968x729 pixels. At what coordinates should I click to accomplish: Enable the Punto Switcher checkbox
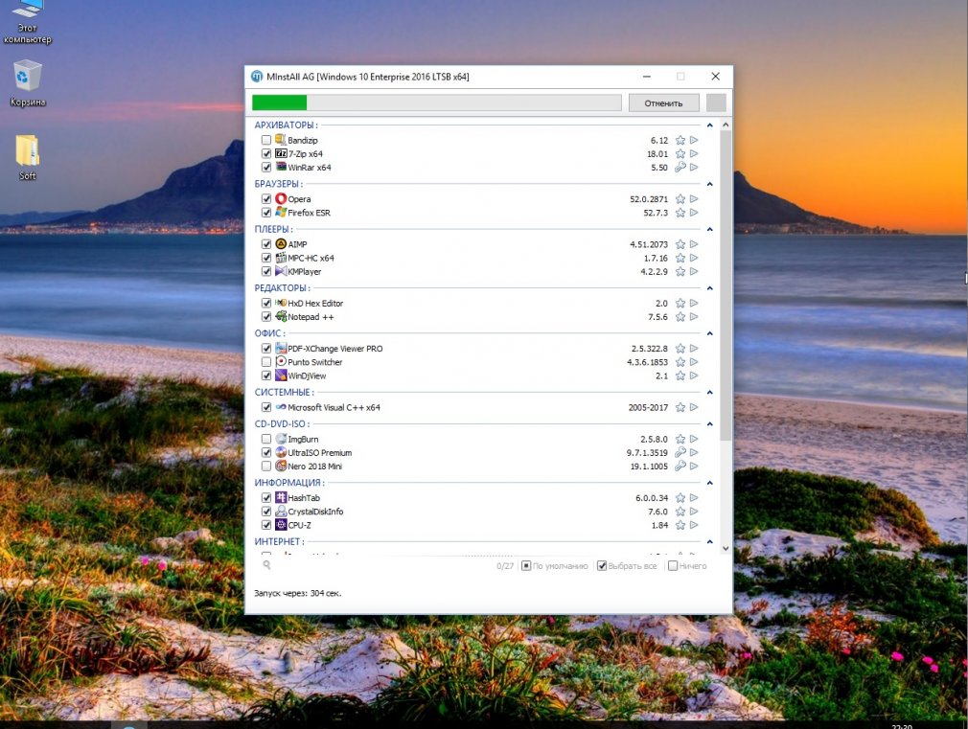[266, 362]
